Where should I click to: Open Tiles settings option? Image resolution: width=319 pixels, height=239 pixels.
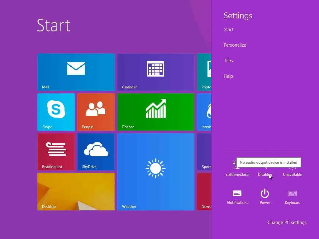pos(228,61)
